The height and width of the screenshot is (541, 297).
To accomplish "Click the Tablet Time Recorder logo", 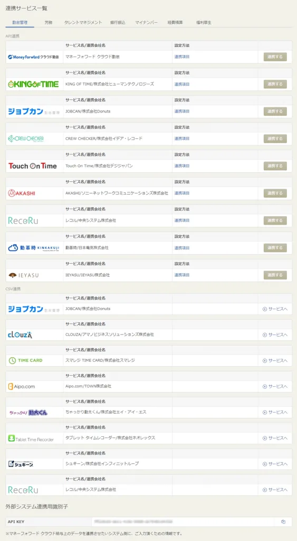I will (31, 439).
